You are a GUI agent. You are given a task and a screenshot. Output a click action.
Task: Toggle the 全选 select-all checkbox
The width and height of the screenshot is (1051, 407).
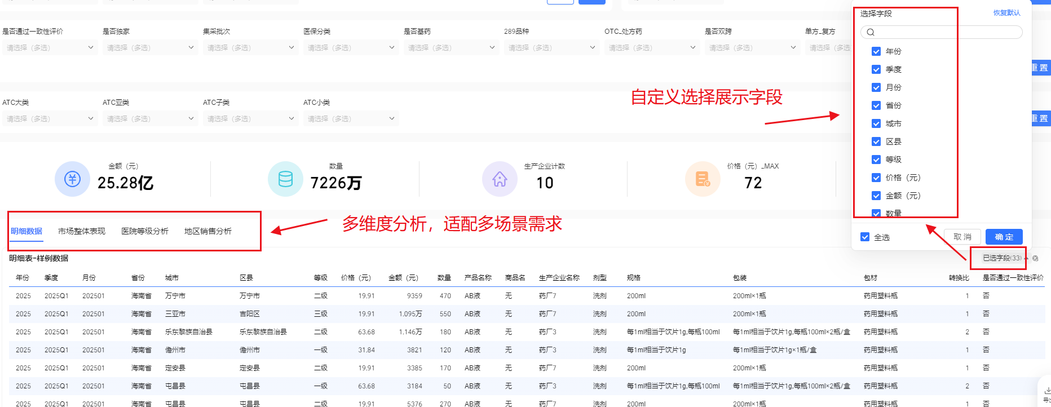[865, 237]
